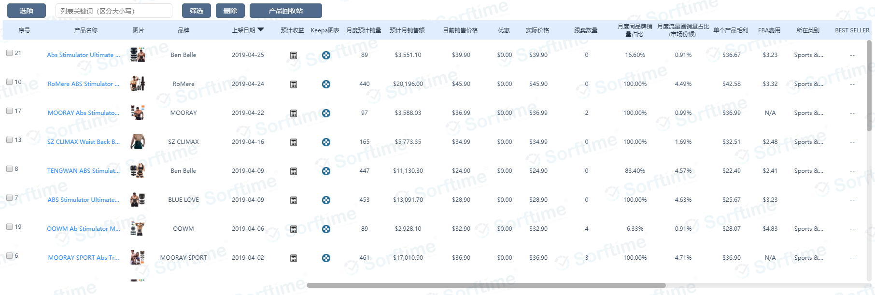Open Keepa chart for BLUE LOVE product
The height and width of the screenshot is (295, 875).
[326, 200]
